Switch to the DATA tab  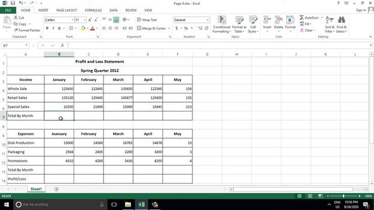[113, 10]
